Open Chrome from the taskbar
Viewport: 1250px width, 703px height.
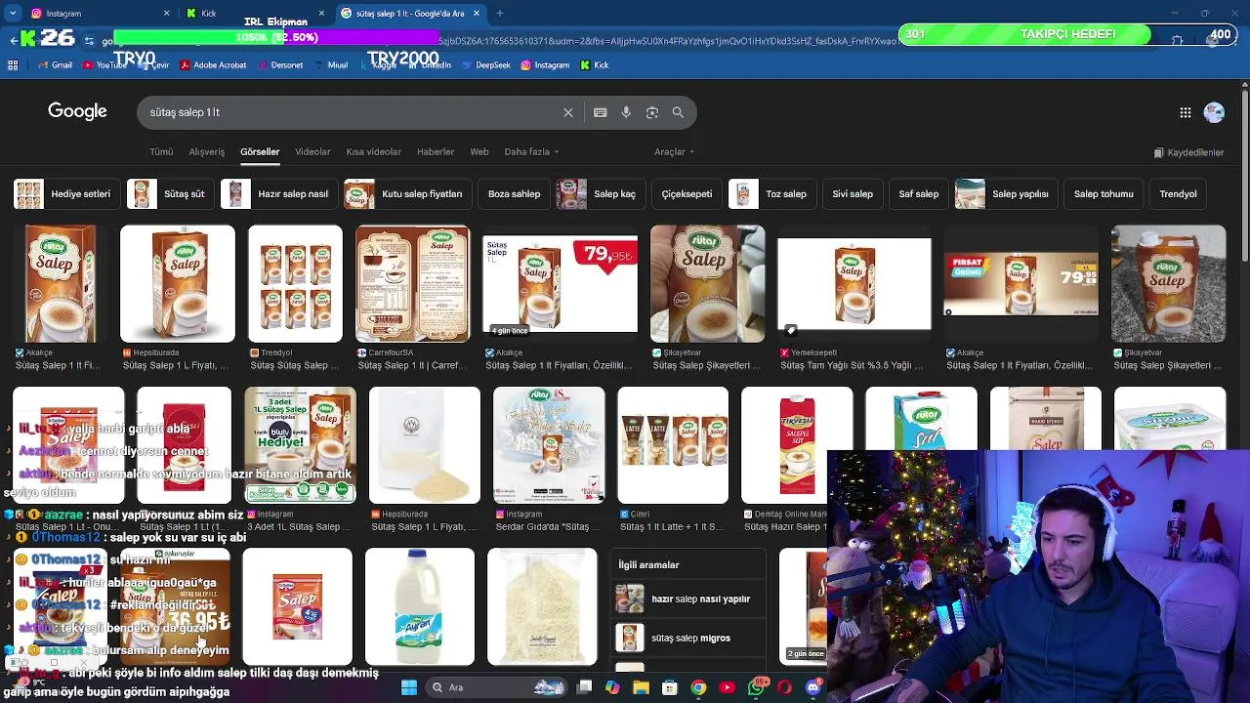[x=697, y=687]
